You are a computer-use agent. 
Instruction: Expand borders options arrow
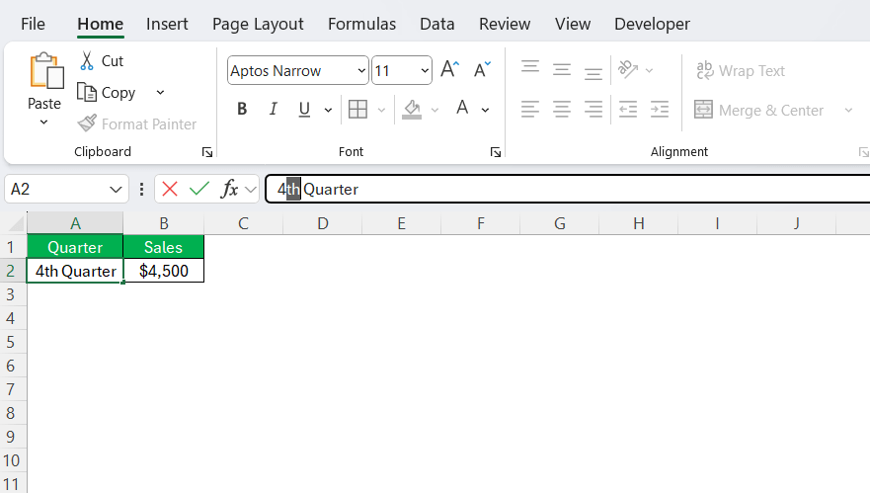coord(381,110)
